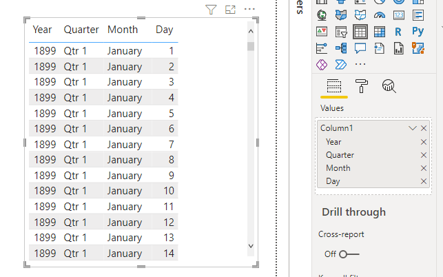Click 1899 in the Day 2 row
The width and height of the screenshot is (443, 277).
click(45, 67)
